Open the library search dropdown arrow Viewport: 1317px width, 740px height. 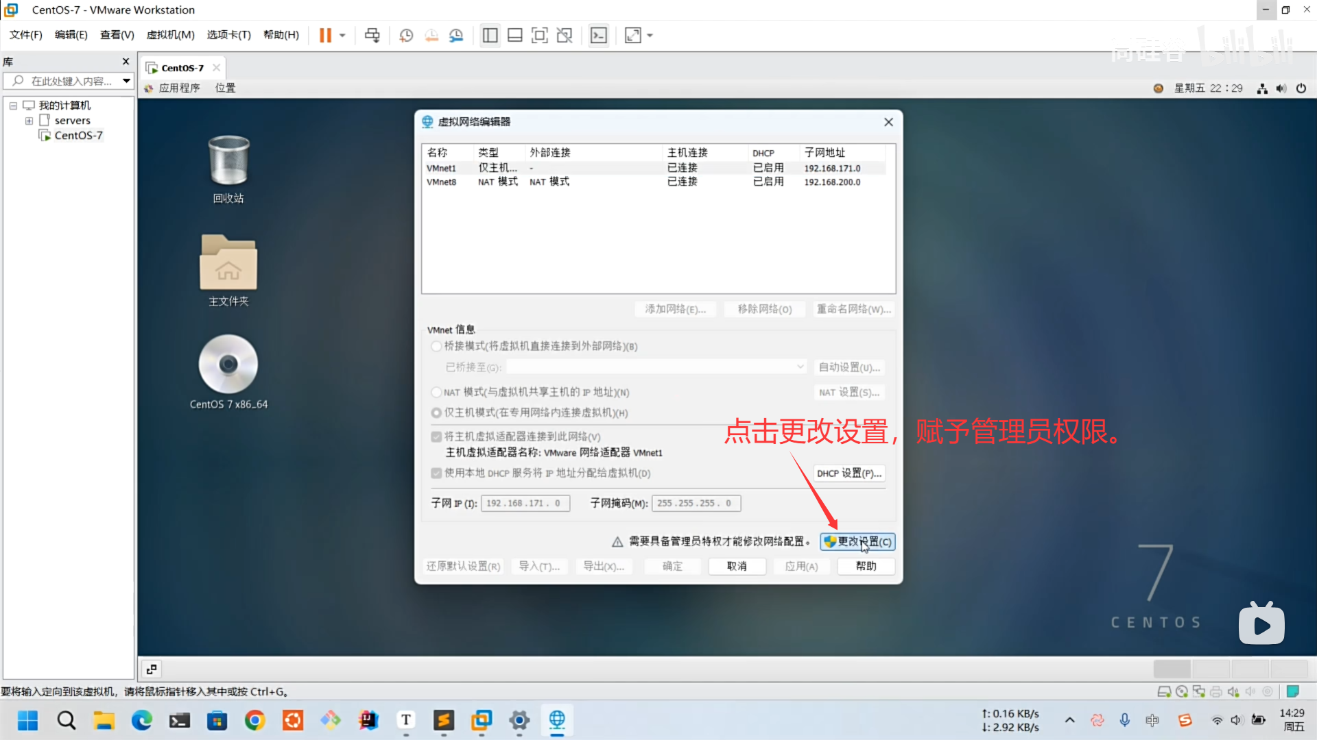tap(127, 81)
